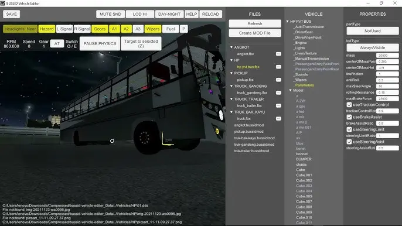This screenshot has width=402, height=226.
Task: Open options icon for hp pvt bus.fbx
Action: click(278, 67)
